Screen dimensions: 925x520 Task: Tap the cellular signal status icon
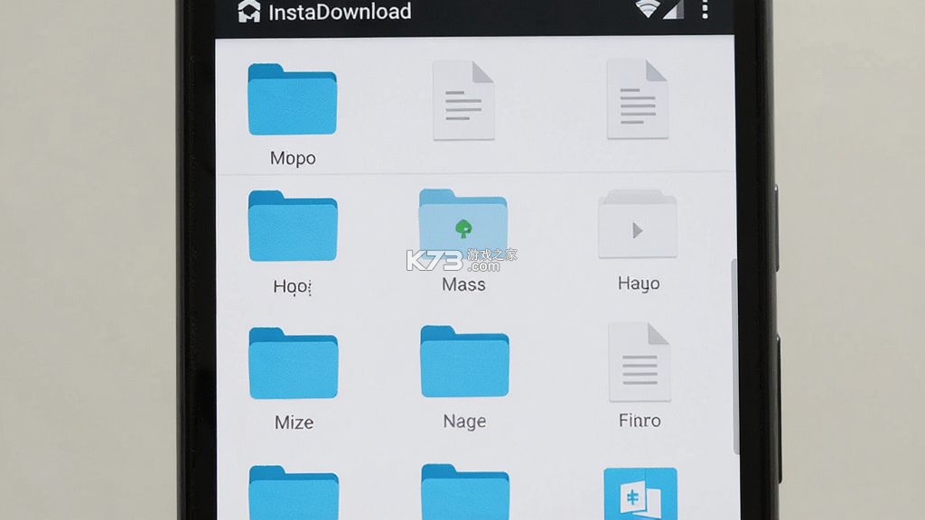(x=673, y=9)
